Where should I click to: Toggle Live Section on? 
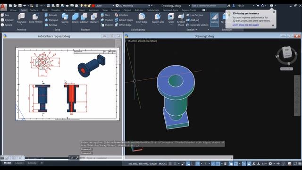[194, 15]
